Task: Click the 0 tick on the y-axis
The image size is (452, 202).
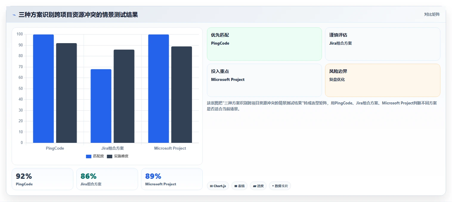Action: pyautogui.click(x=22, y=143)
